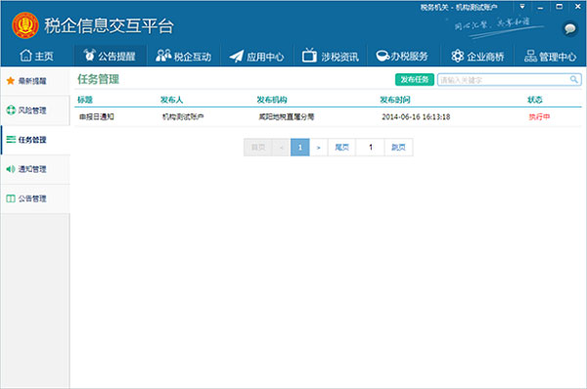587x389 pixels.
Task: Open 涉税资讯 tab
Action: point(331,56)
